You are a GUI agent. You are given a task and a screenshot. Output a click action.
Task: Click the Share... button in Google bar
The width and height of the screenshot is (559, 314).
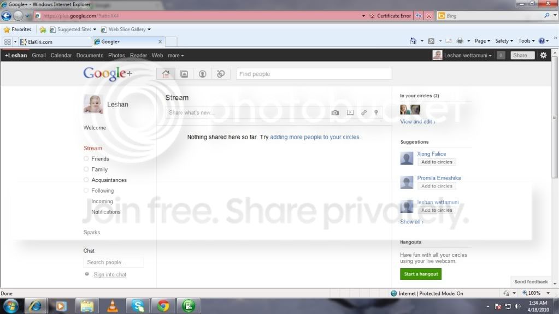522,55
